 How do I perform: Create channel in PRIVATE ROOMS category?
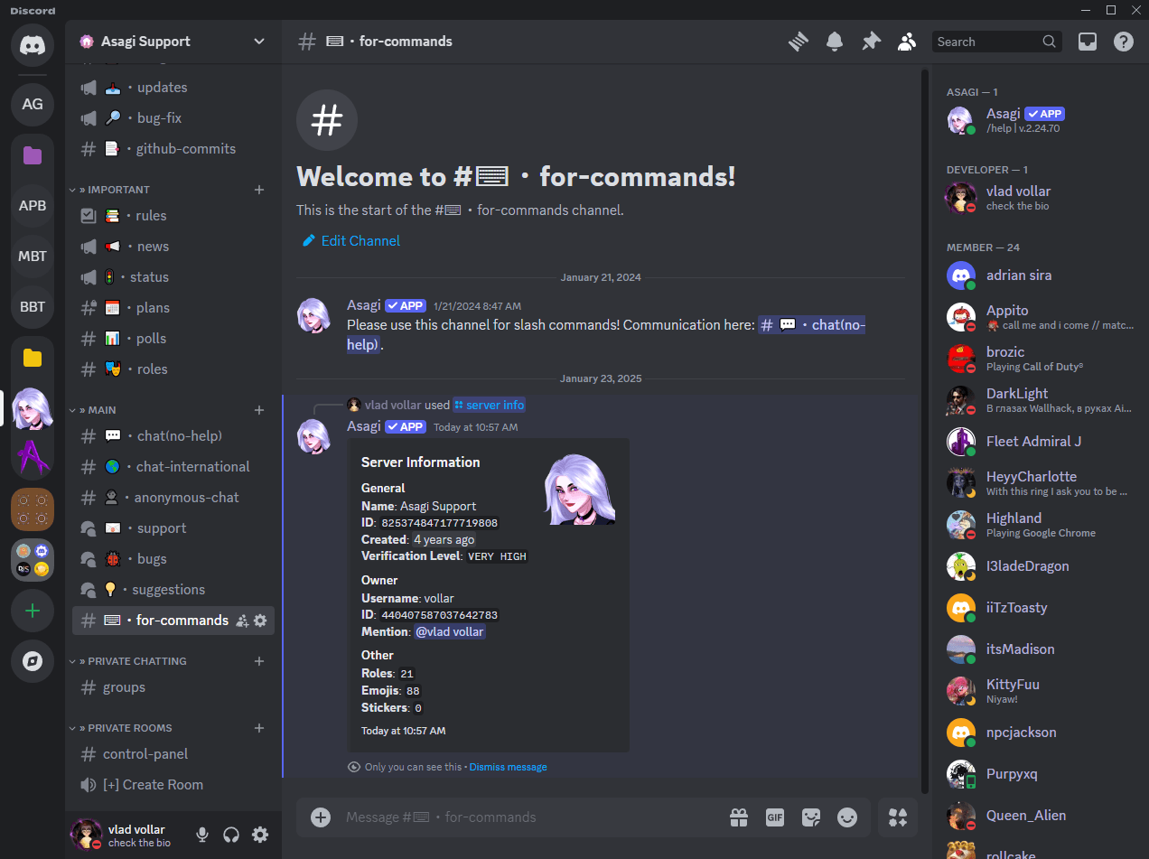point(259,728)
